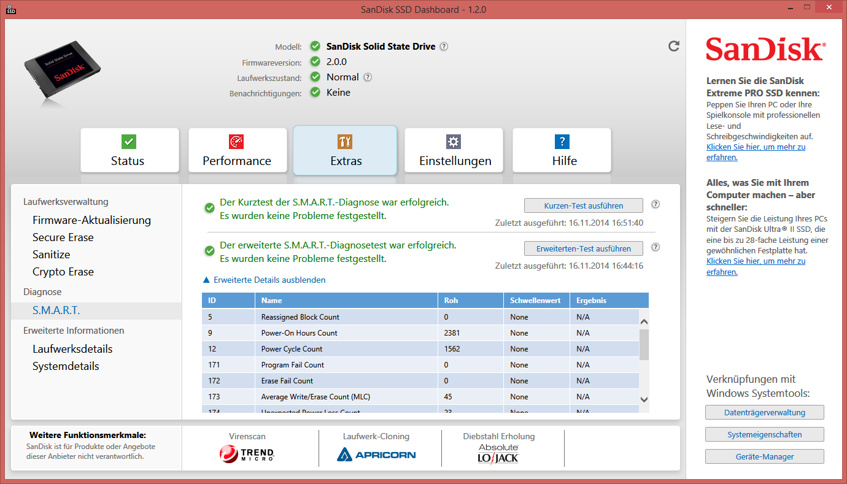Open the Einstellungen tab
The image size is (847, 484).
pos(454,150)
